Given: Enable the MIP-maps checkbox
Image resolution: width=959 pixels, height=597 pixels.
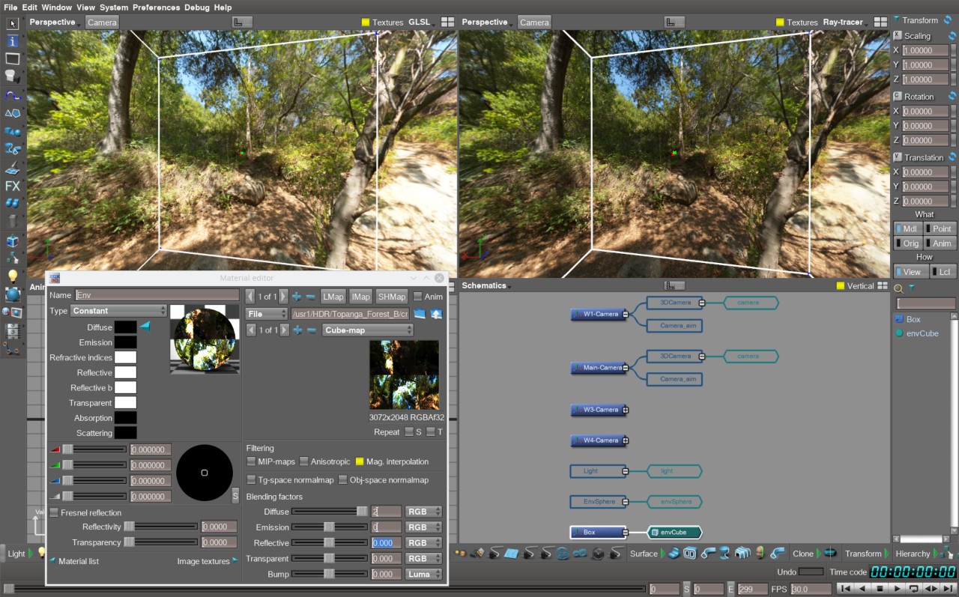Looking at the screenshot, I should [252, 461].
